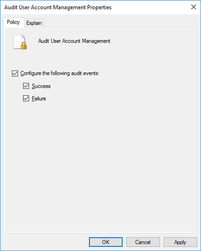The height and width of the screenshot is (251, 201).
Task: Confirm settings with the OK button
Action: tap(105, 242)
